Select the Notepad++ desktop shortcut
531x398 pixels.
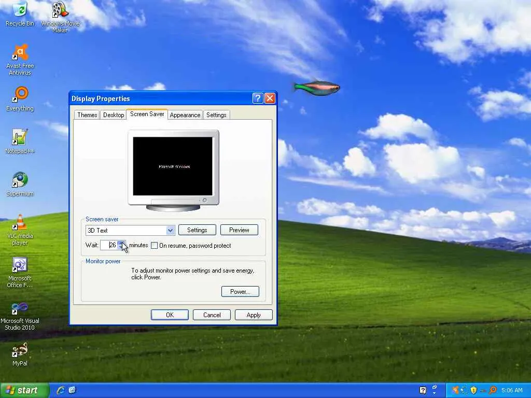(20, 141)
